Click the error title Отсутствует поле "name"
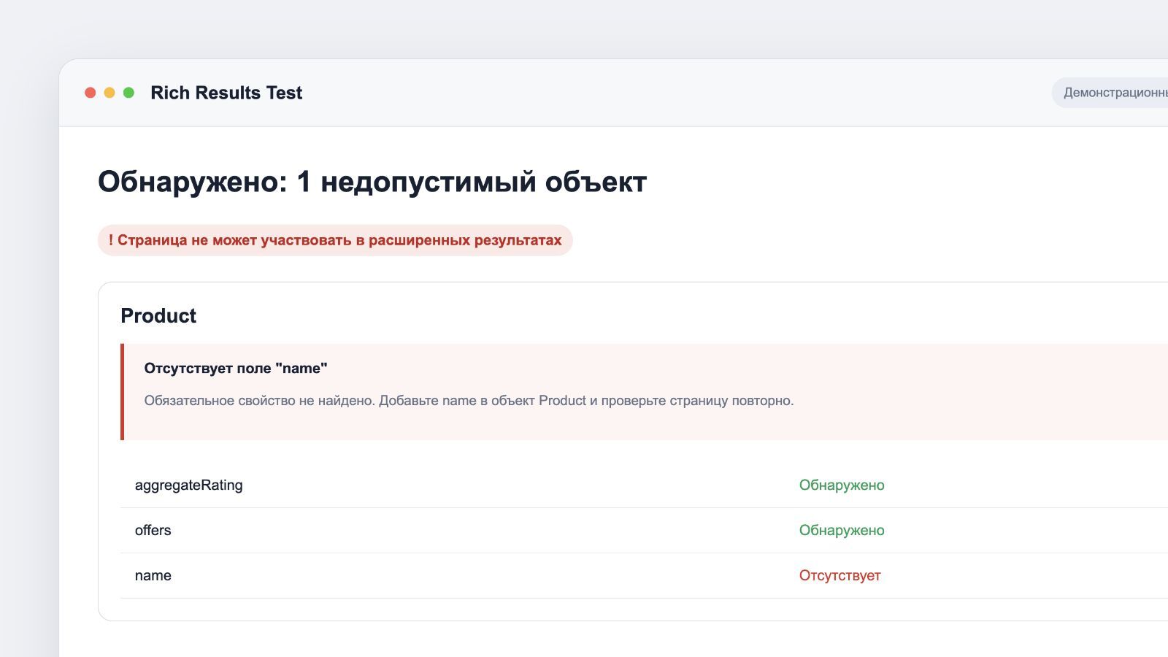This screenshot has width=1168, height=657. point(236,368)
